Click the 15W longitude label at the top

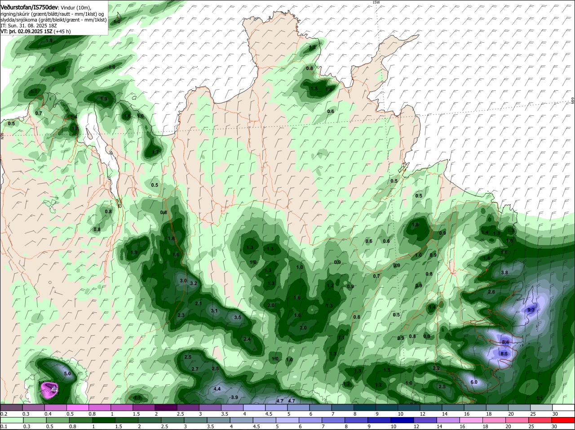pos(376,2)
